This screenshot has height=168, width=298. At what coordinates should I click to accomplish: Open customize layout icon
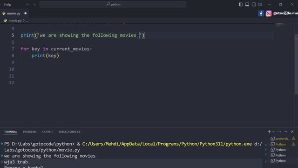click(260, 4)
